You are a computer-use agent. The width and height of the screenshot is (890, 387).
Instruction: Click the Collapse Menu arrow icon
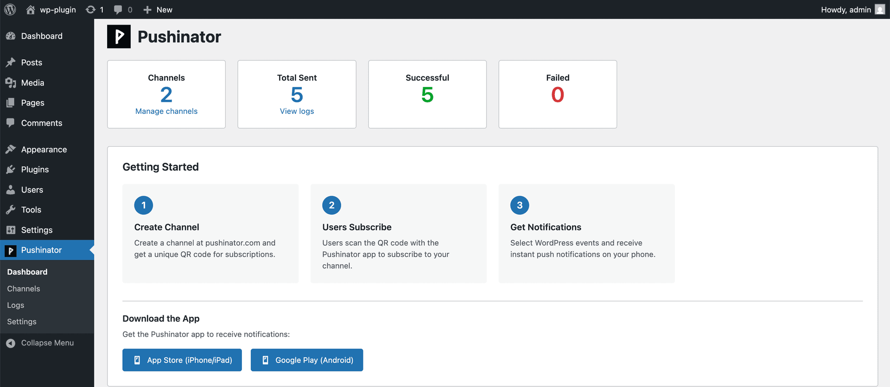tap(11, 343)
